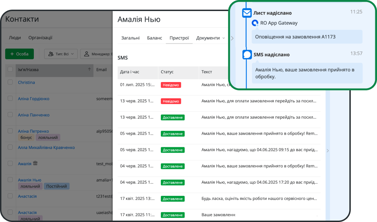
Task: Check the box for the first Анастасія row
Action: (10, 196)
